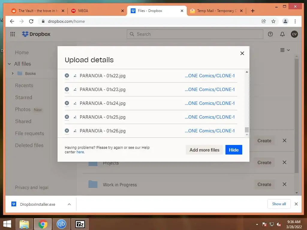The image size is (307, 230).
Task: Open Starred in sidebar
Action: (23, 97)
